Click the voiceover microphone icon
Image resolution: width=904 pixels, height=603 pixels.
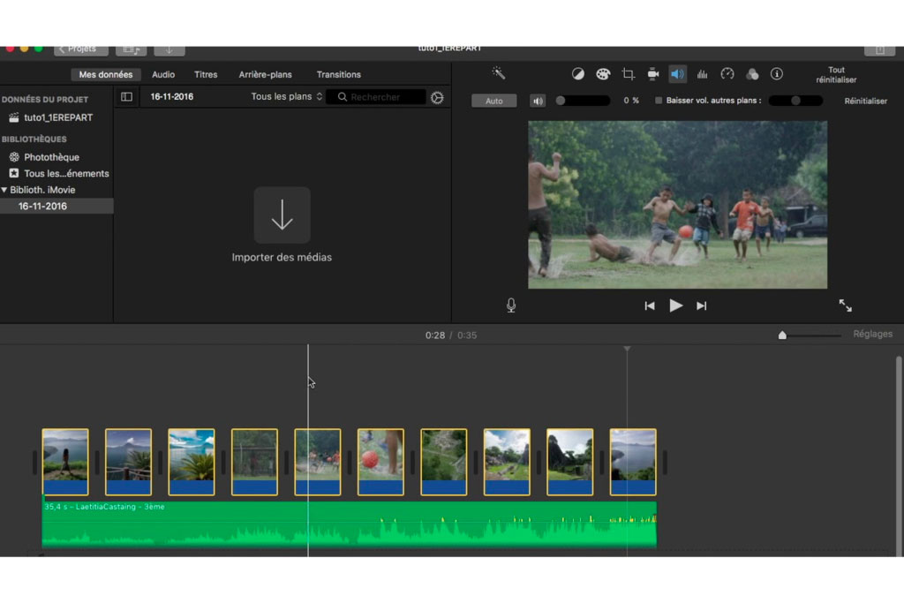[511, 305]
